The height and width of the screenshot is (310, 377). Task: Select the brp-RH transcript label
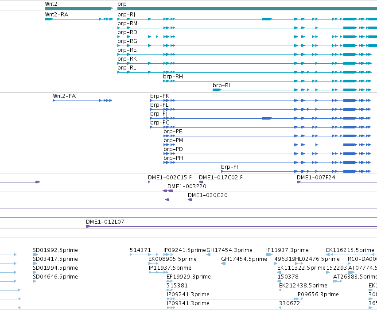[x=173, y=77]
